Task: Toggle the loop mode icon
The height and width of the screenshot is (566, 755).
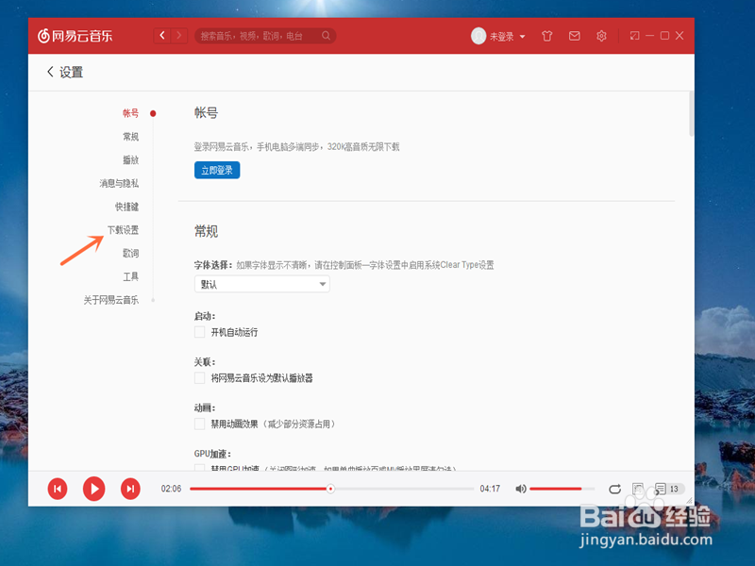Action: (614, 489)
